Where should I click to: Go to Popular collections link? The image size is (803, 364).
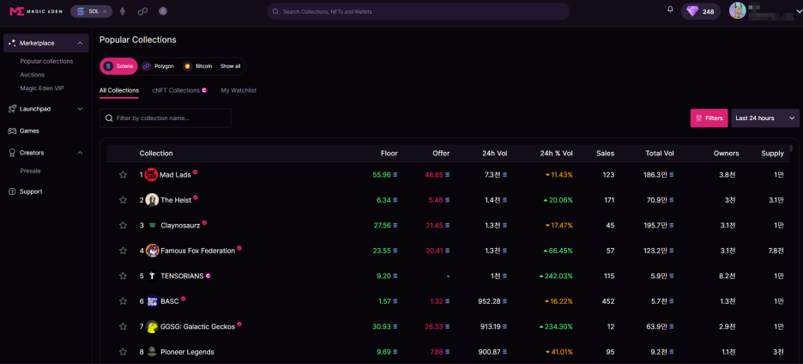tap(46, 61)
